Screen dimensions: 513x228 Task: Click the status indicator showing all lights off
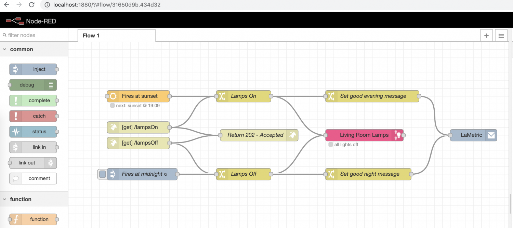331,145
